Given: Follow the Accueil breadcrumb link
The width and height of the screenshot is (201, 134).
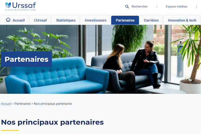Looking at the screenshot, I should pyautogui.click(x=6, y=104).
